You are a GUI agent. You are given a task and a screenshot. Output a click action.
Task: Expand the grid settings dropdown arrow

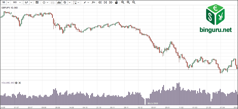click(78, 2)
